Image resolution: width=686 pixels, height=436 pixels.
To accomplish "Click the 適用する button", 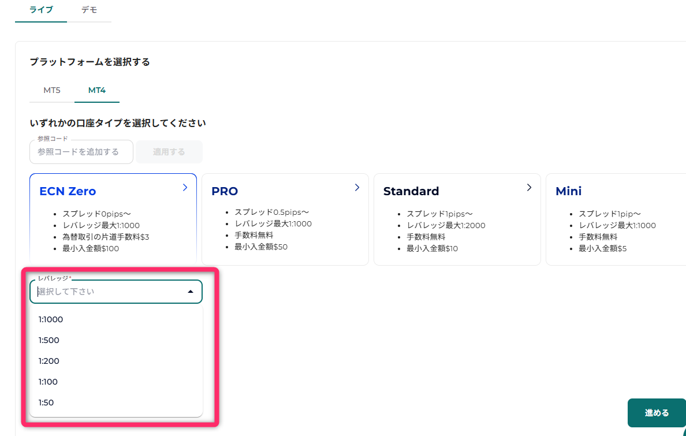I will click(169, 152).
